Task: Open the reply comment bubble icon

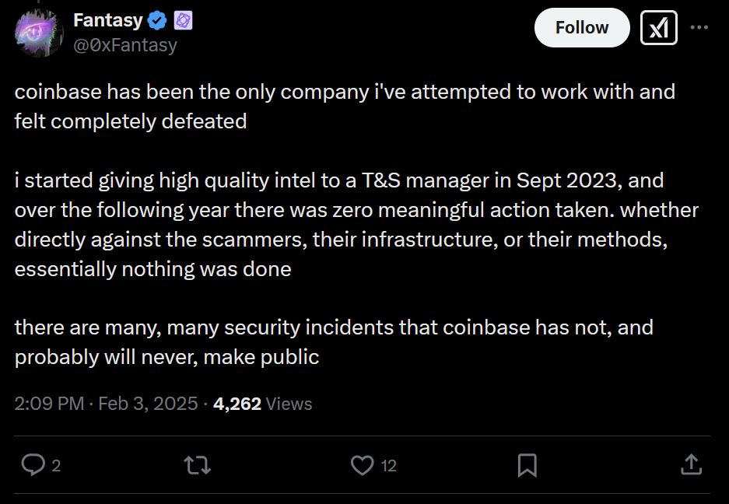Action: [x=32, y=465]
